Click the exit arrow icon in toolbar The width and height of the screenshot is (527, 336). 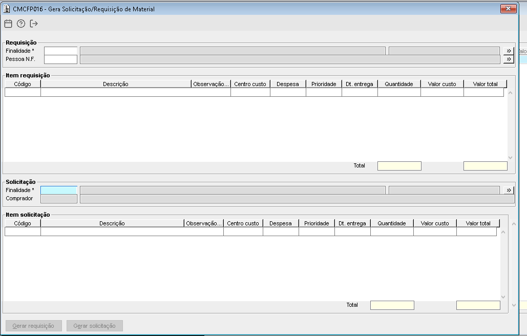pyautogui.click(x=34, y=24)
